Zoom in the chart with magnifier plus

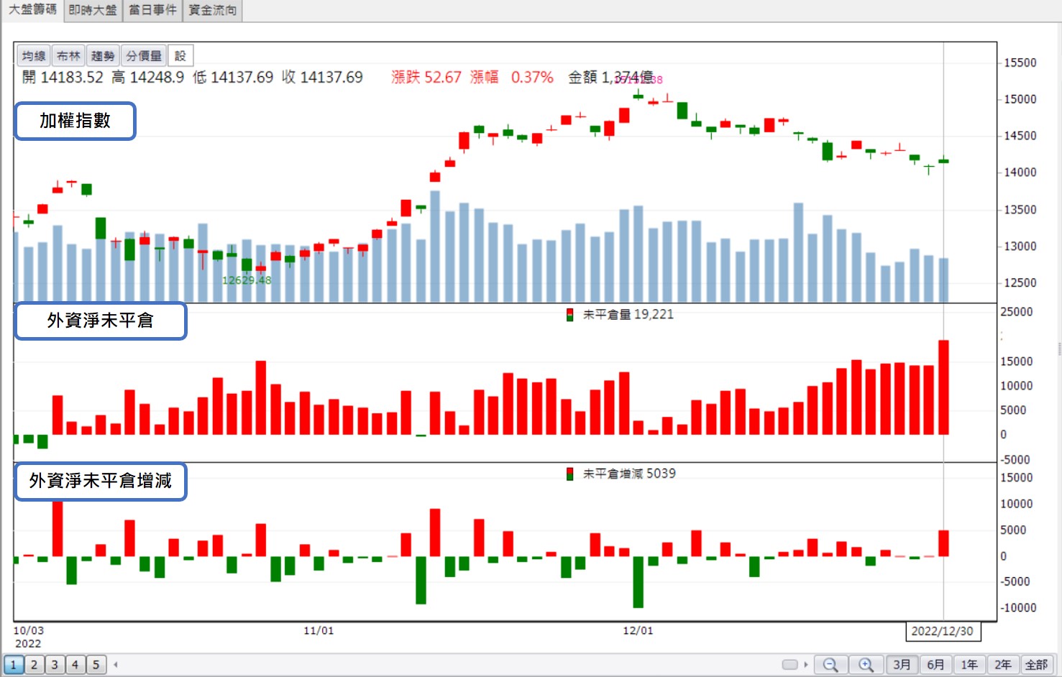pyautogui.click(x=866, y=665)
